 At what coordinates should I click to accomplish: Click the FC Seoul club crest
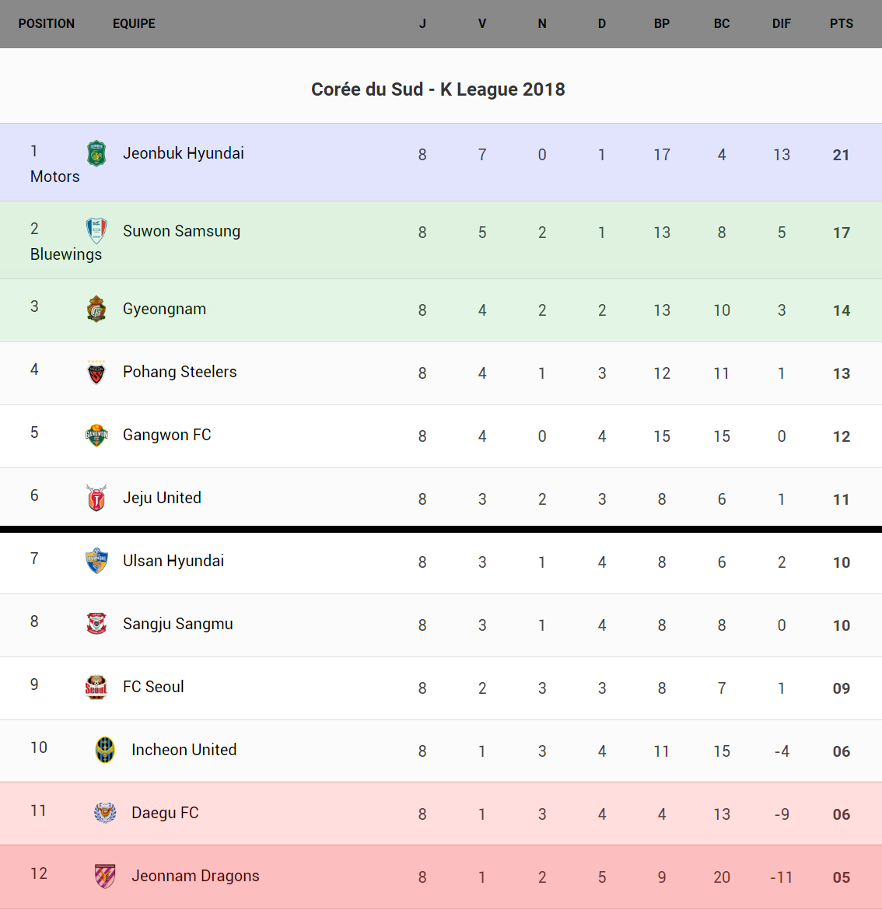[96, 687]
